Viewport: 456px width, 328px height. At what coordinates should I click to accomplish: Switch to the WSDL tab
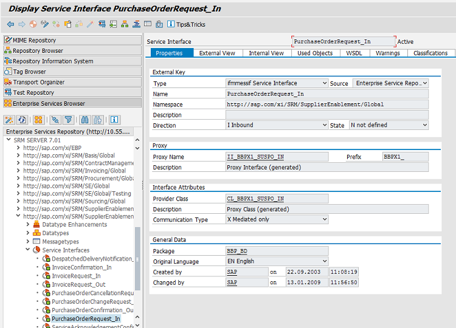click(x=354, y=53)
